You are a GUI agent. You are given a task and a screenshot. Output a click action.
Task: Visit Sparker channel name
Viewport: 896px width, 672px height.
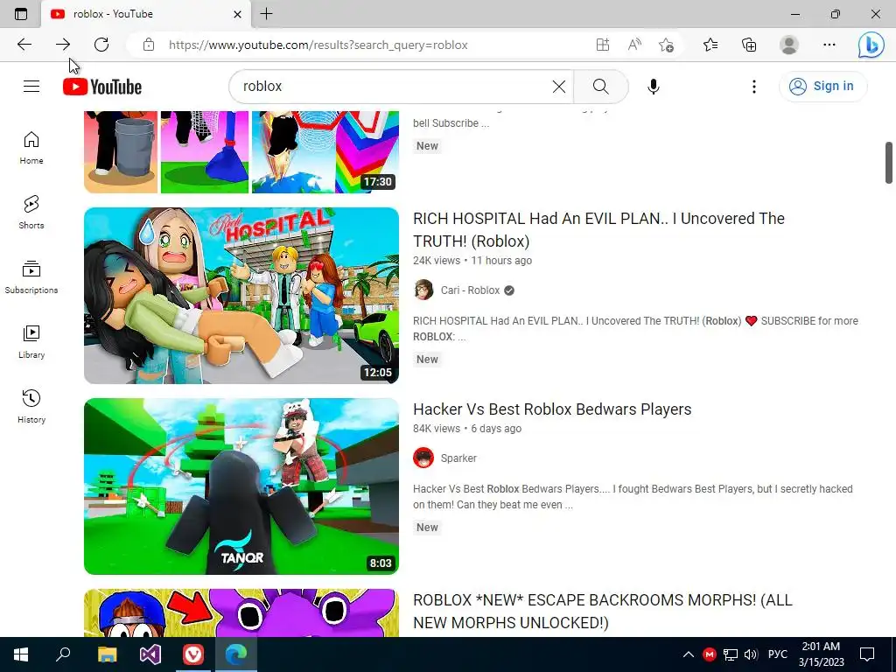click(458, 458)
